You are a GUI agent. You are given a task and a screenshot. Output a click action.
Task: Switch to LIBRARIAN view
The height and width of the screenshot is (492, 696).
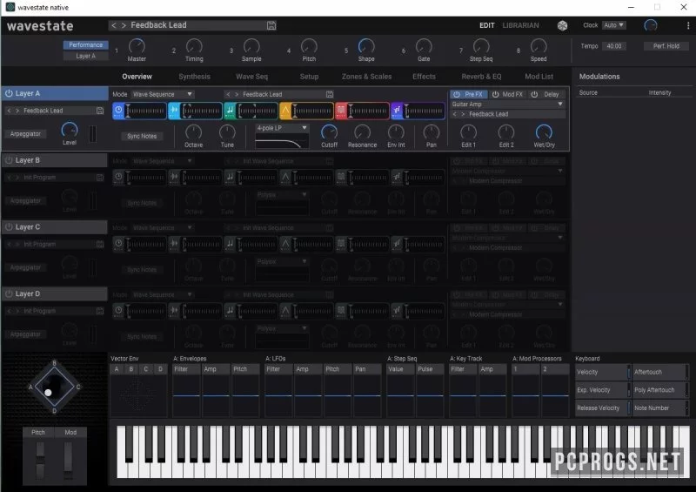click(x=520, y=25)
